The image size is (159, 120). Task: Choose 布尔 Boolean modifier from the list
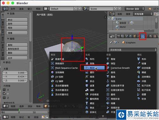point(94,68)
